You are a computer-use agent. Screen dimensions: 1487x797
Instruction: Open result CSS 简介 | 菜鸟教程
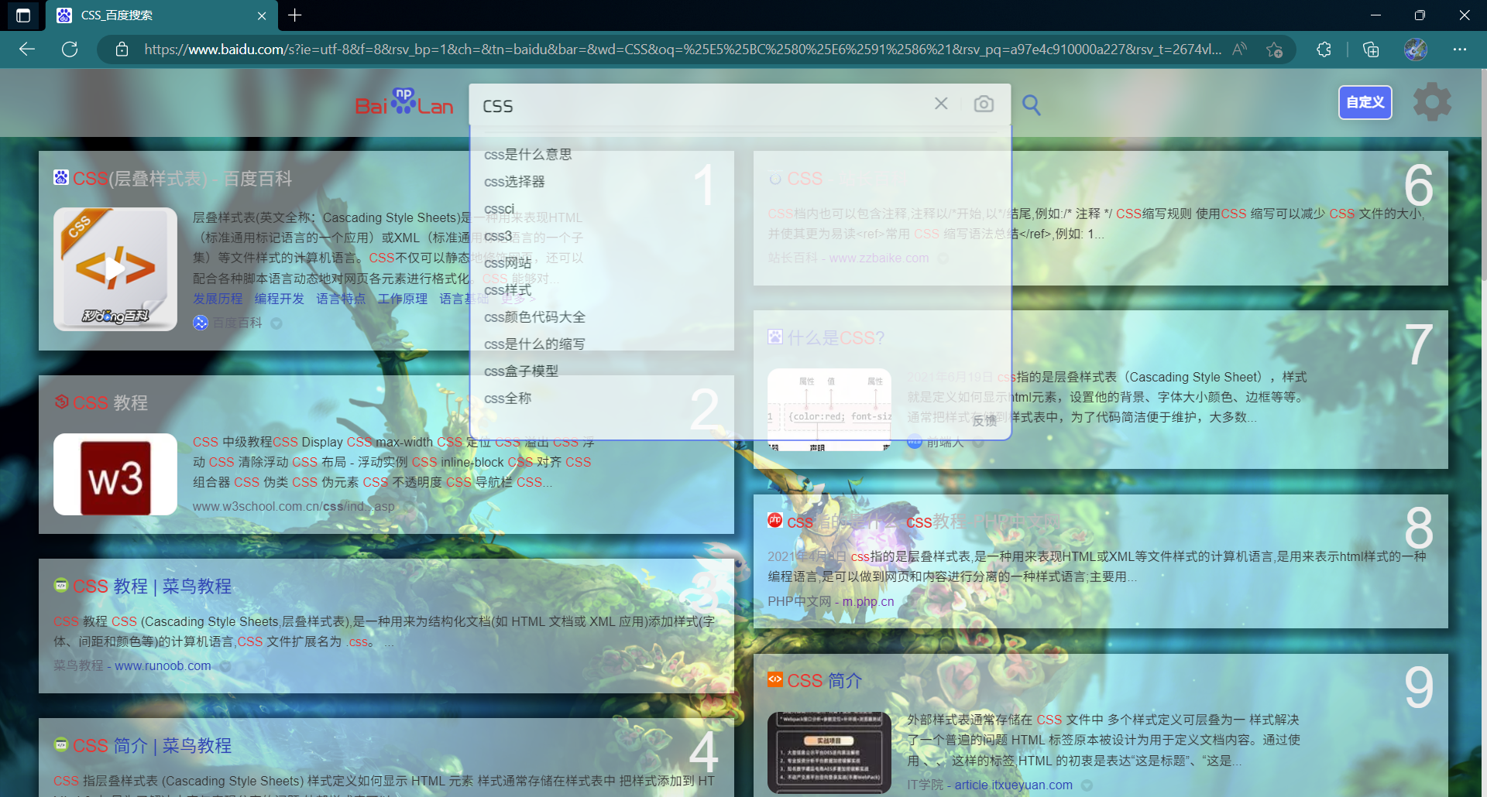[152, 745]
